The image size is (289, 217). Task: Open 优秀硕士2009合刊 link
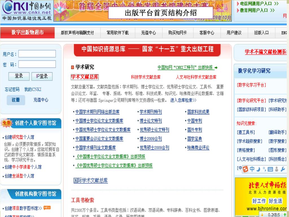154,147
